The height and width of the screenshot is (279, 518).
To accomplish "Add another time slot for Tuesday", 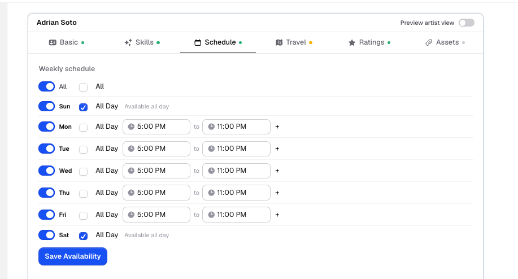I will click(277, 149).
